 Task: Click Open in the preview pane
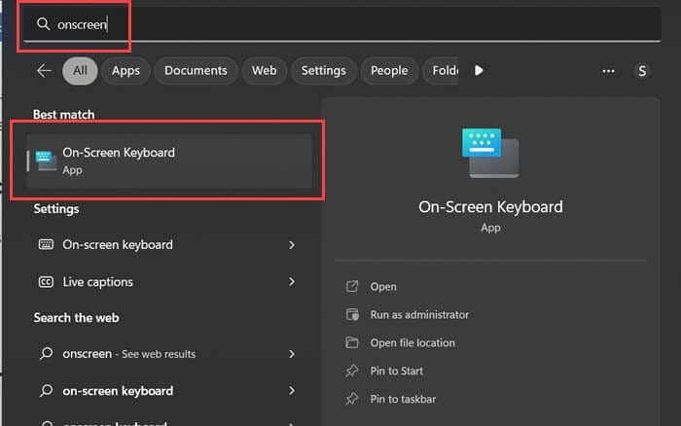click(x=383, y=287)
